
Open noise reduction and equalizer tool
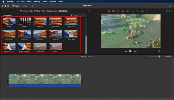pos(133,11)
